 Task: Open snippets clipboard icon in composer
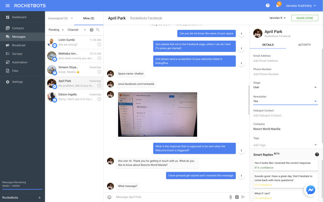pos(237,197)
